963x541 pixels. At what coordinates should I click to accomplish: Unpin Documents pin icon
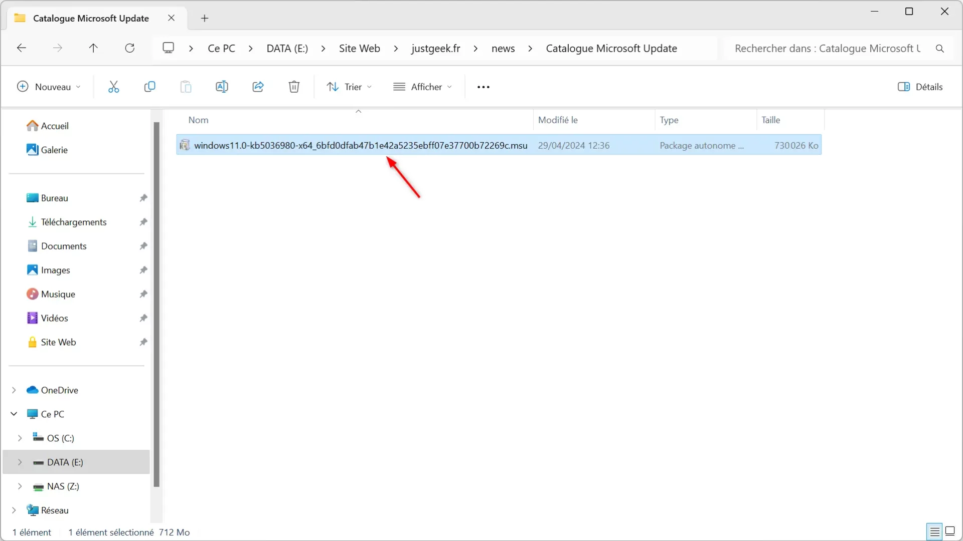[x=143, y=246]
